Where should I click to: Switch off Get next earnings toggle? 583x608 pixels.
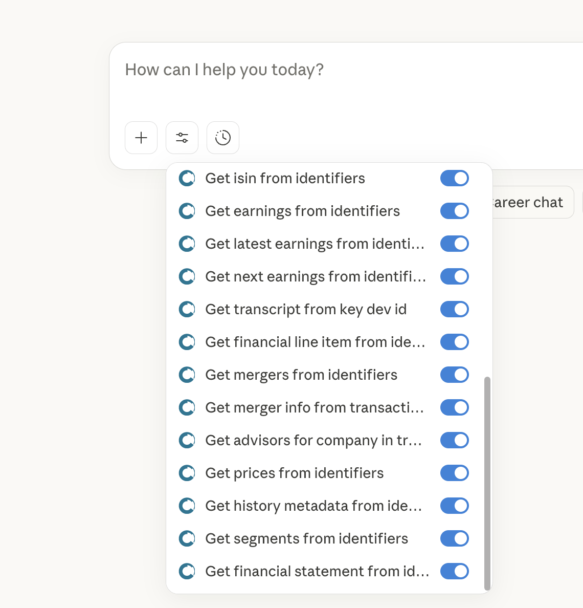454,276
